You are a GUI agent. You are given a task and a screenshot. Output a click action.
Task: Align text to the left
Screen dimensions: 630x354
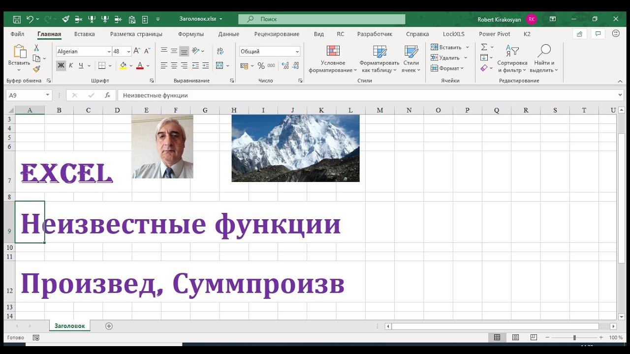[164, 65]
